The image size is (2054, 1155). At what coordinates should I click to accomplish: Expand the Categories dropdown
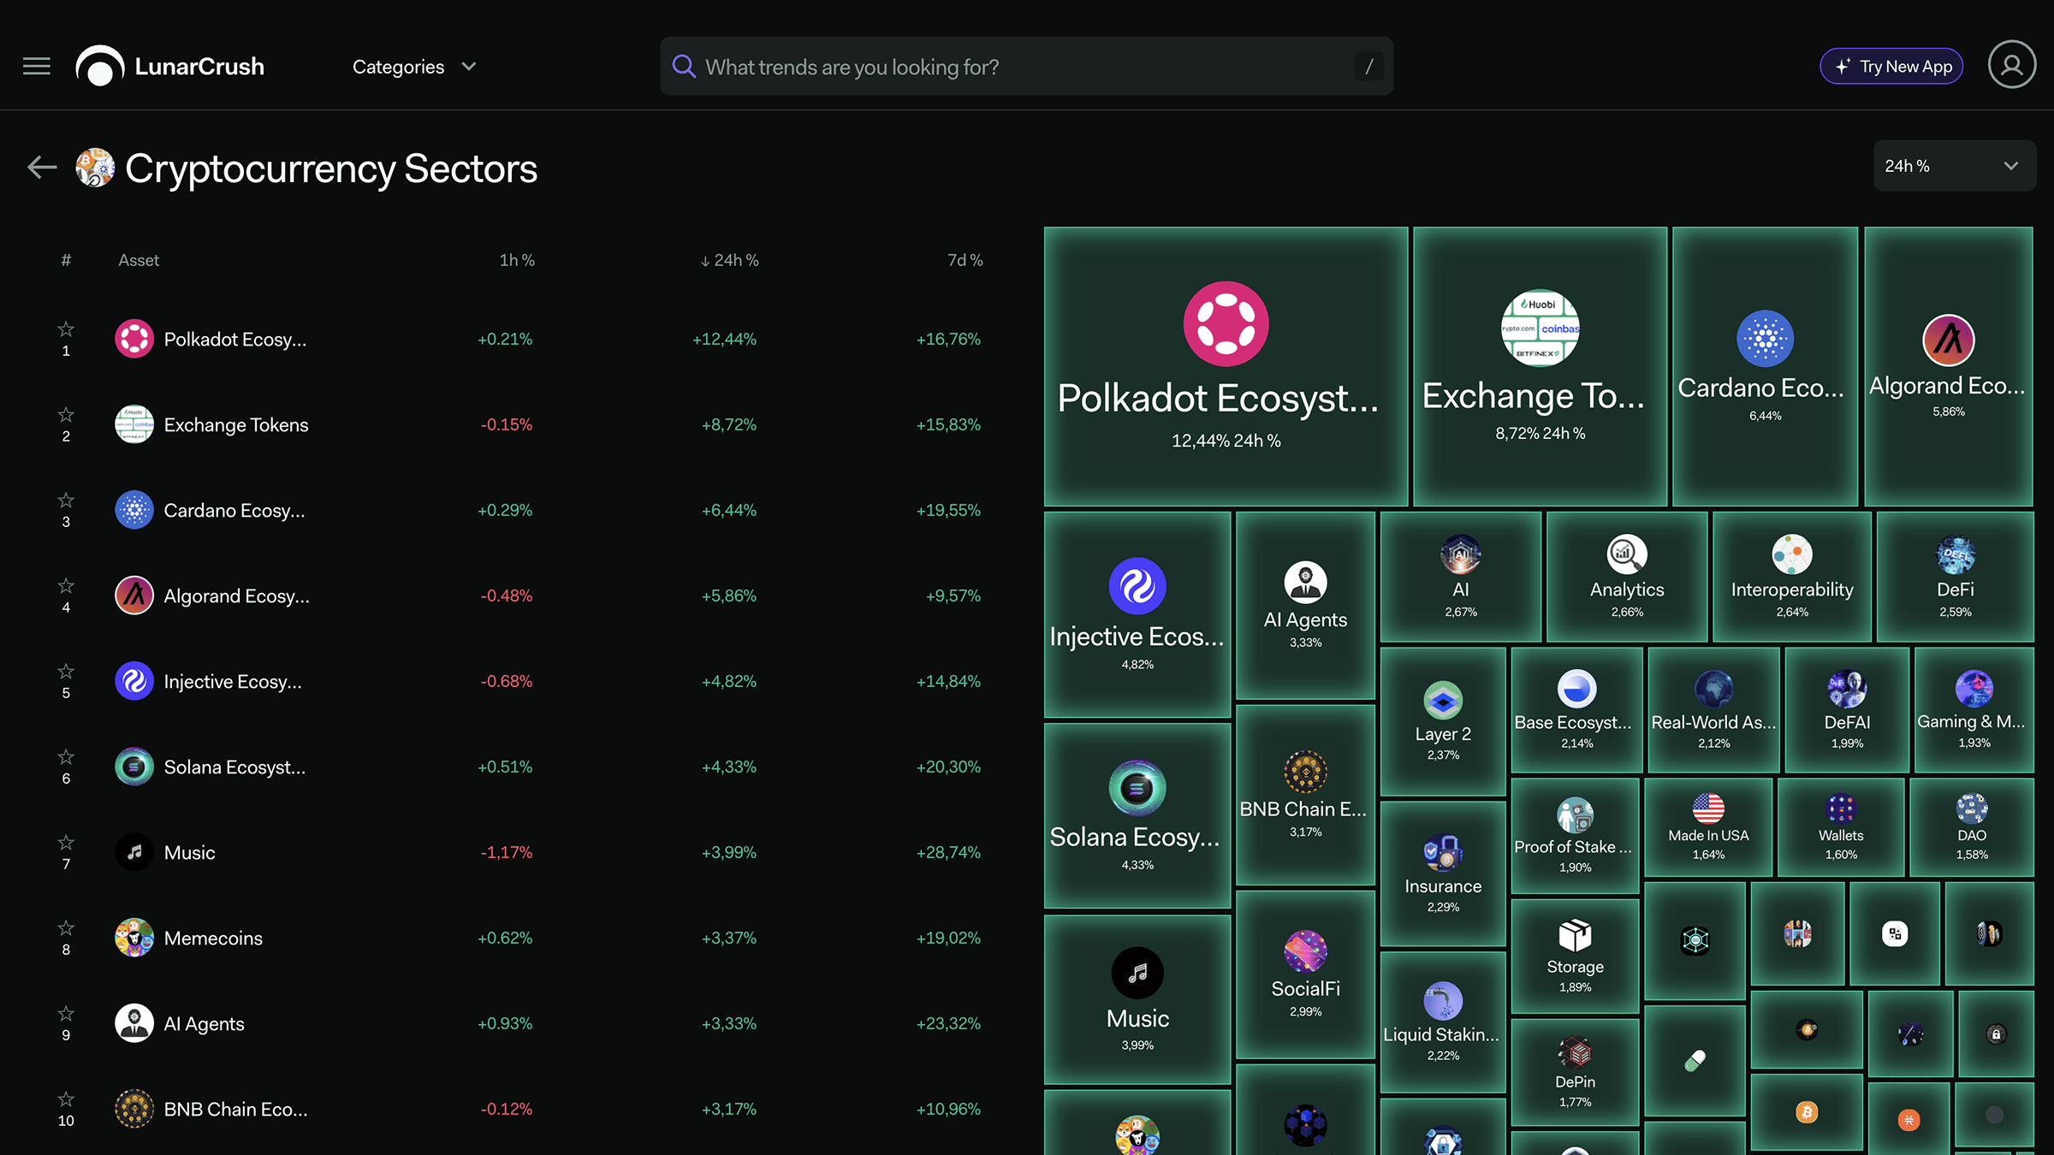[x=414, y=67]
